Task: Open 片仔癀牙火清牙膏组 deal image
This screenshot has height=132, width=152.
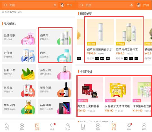Action: pyautogui.click(x=118, y=89)
